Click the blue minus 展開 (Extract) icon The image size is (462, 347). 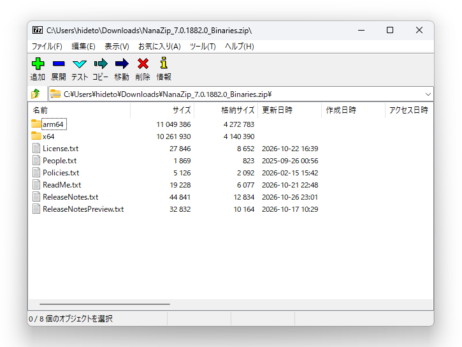(59, 63)
